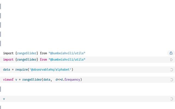This screenshot has height=109, width=175.
Task: Click the unlock pin icon beside the import output
Action: coord(171,53)
